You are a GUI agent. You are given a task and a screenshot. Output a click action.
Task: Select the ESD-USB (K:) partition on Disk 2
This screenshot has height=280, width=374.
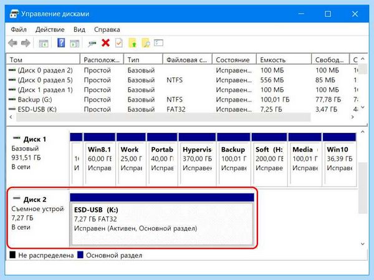click(x=162, y=219)
